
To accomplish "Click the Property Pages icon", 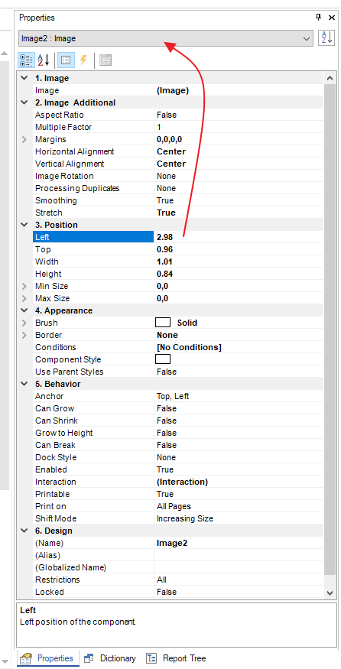I will [x=106, y=60].
